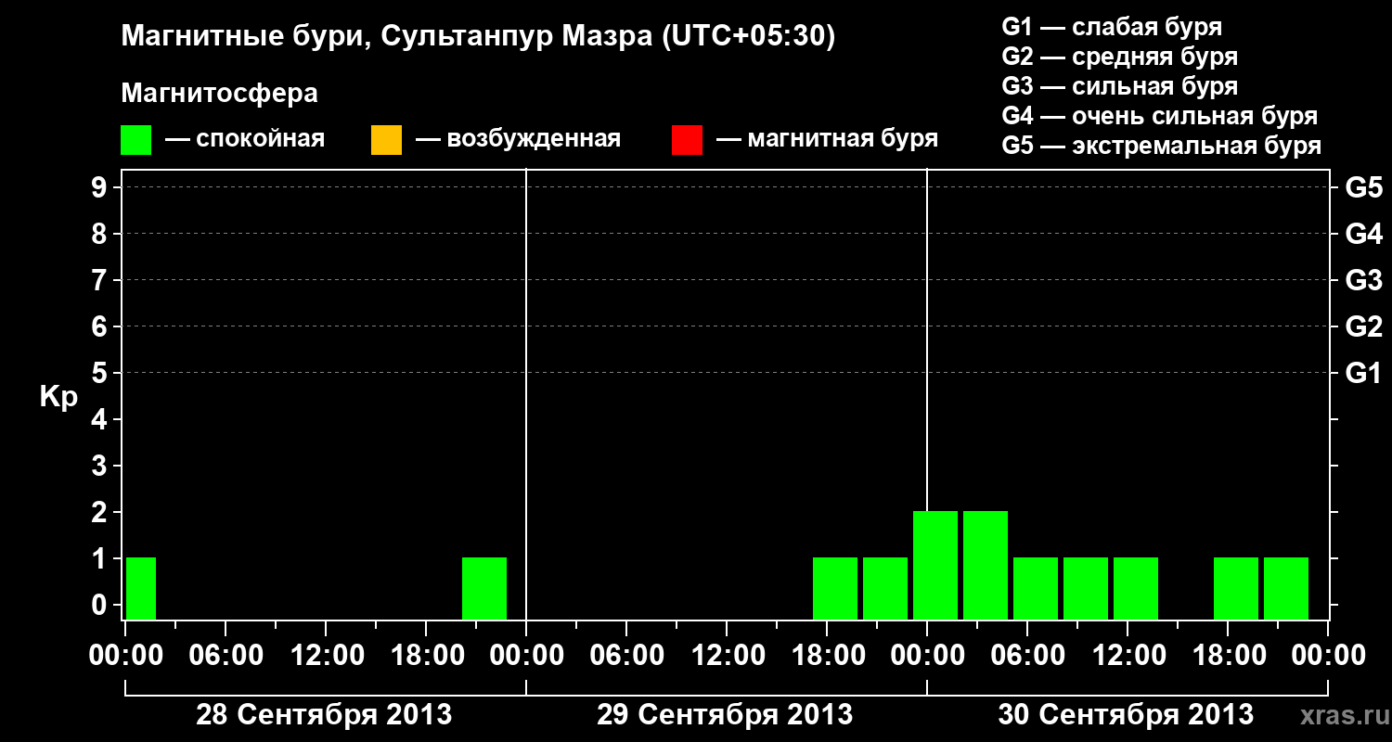Click the Kp 1 bar at 21:00 on 29 Сентября

tap(885, 588)
